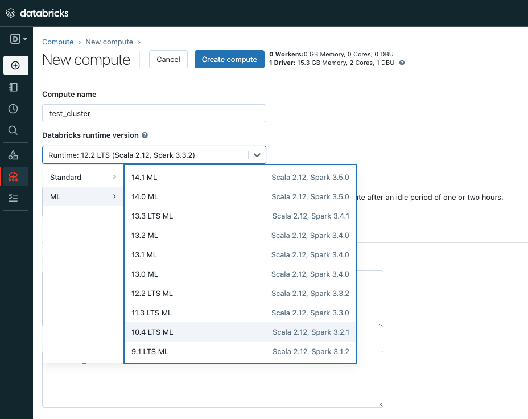Click help icon beside Databricks runtime version
This screenshot has width=528, height=419.
(x=145, y=135)
